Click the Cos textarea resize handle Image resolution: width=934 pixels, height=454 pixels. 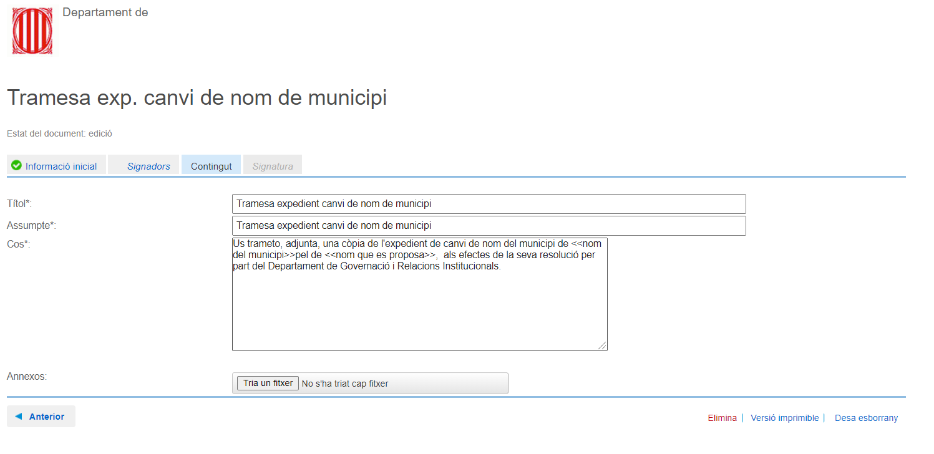[x=602, y=345]
